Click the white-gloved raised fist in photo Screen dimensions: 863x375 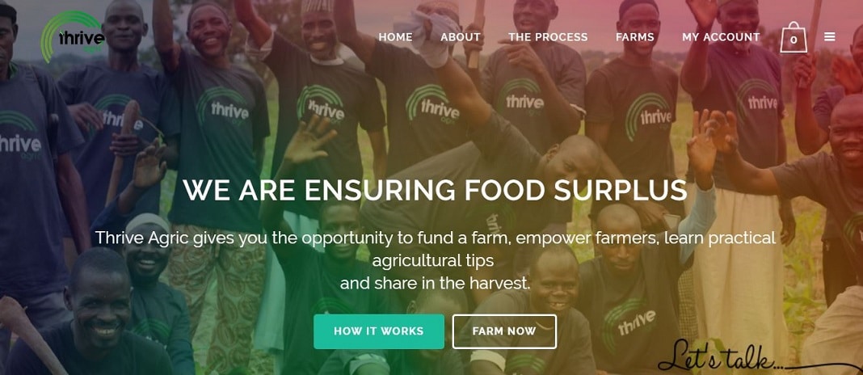click(434, 37)
